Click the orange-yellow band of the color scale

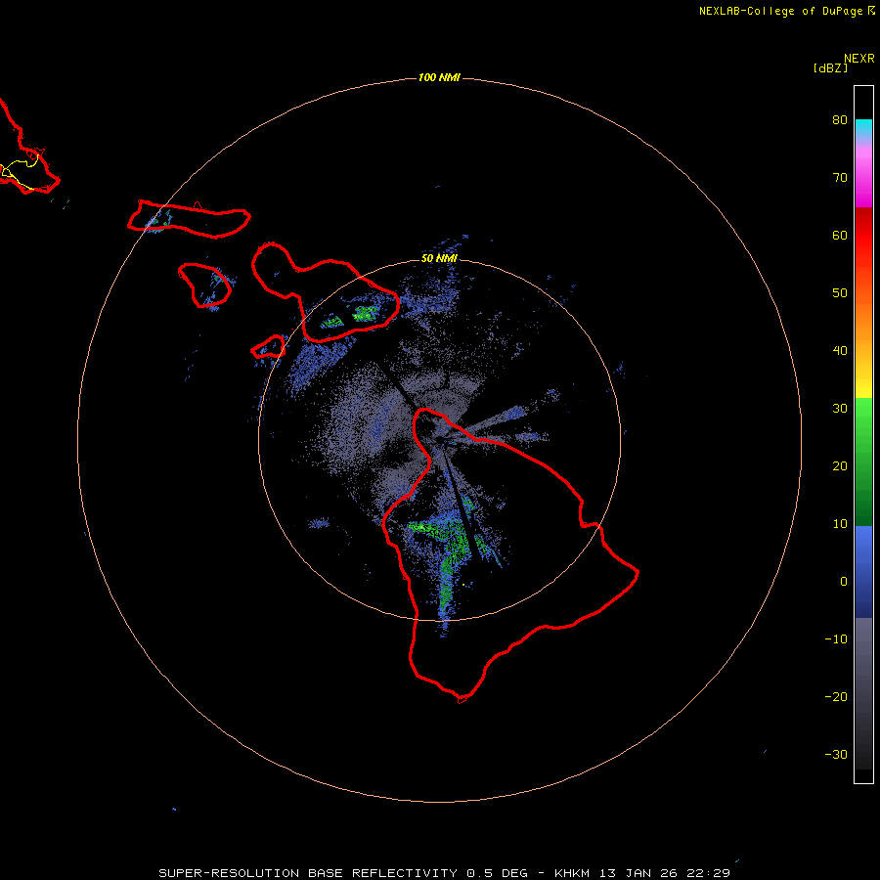pyautogui.click(x=863, y=336)
